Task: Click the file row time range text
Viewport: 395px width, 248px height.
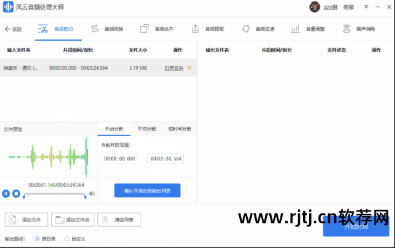Action: [79, 68]
